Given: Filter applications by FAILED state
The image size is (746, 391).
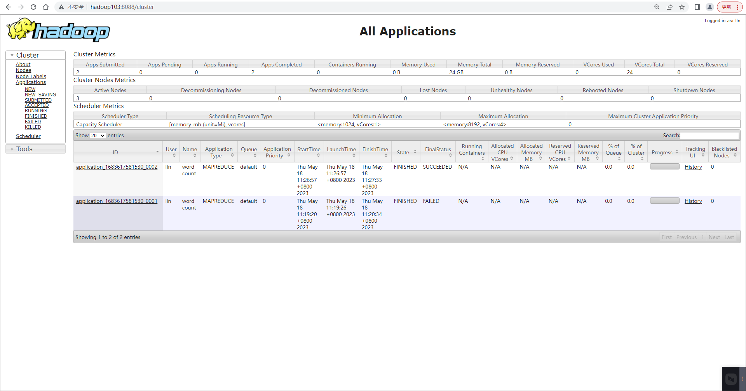Looking at the screenshot, I should (33, 122).
